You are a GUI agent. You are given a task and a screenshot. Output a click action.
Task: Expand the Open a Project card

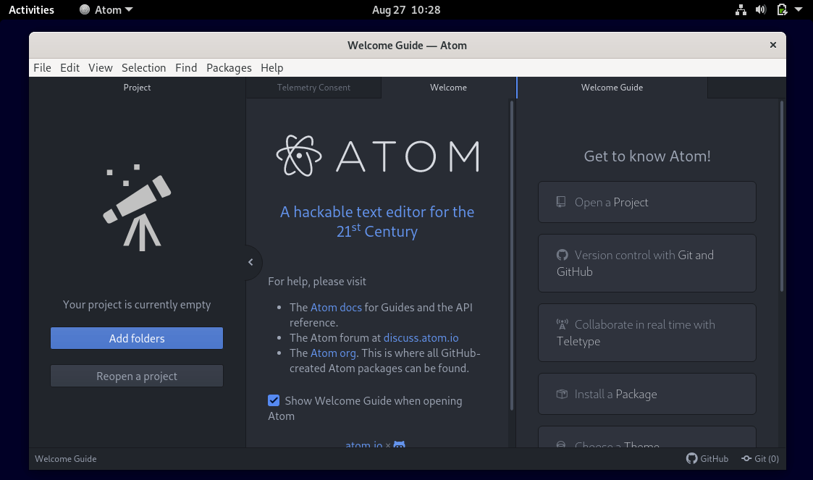(647, 202)
